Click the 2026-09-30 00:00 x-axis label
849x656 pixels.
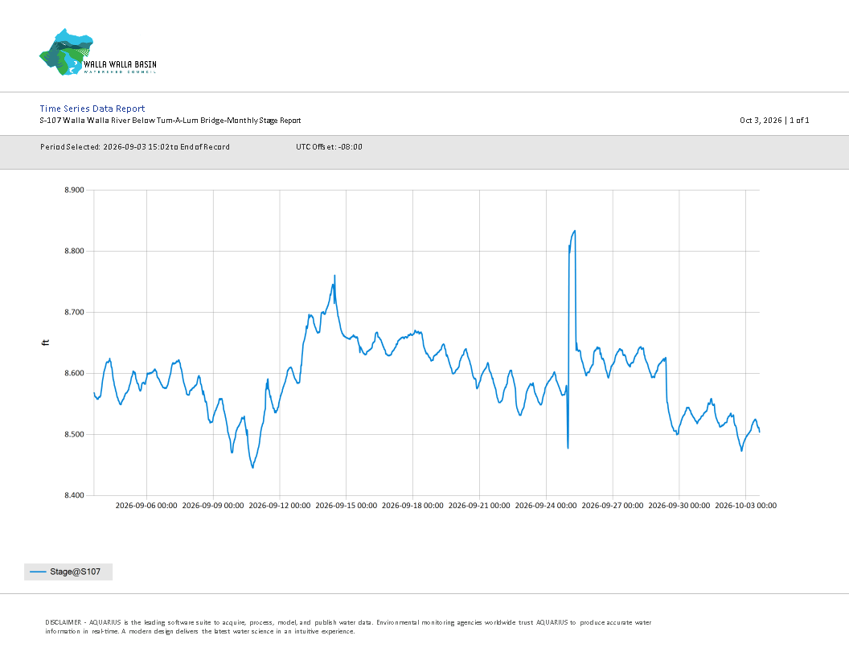click(x=679, y=506)
